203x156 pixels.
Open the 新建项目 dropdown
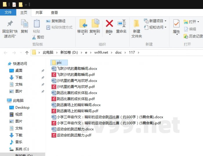tap(155, 21)
